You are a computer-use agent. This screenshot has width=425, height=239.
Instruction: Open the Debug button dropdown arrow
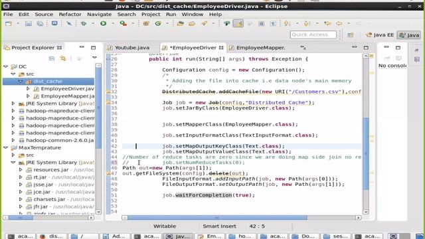(93, 24)
